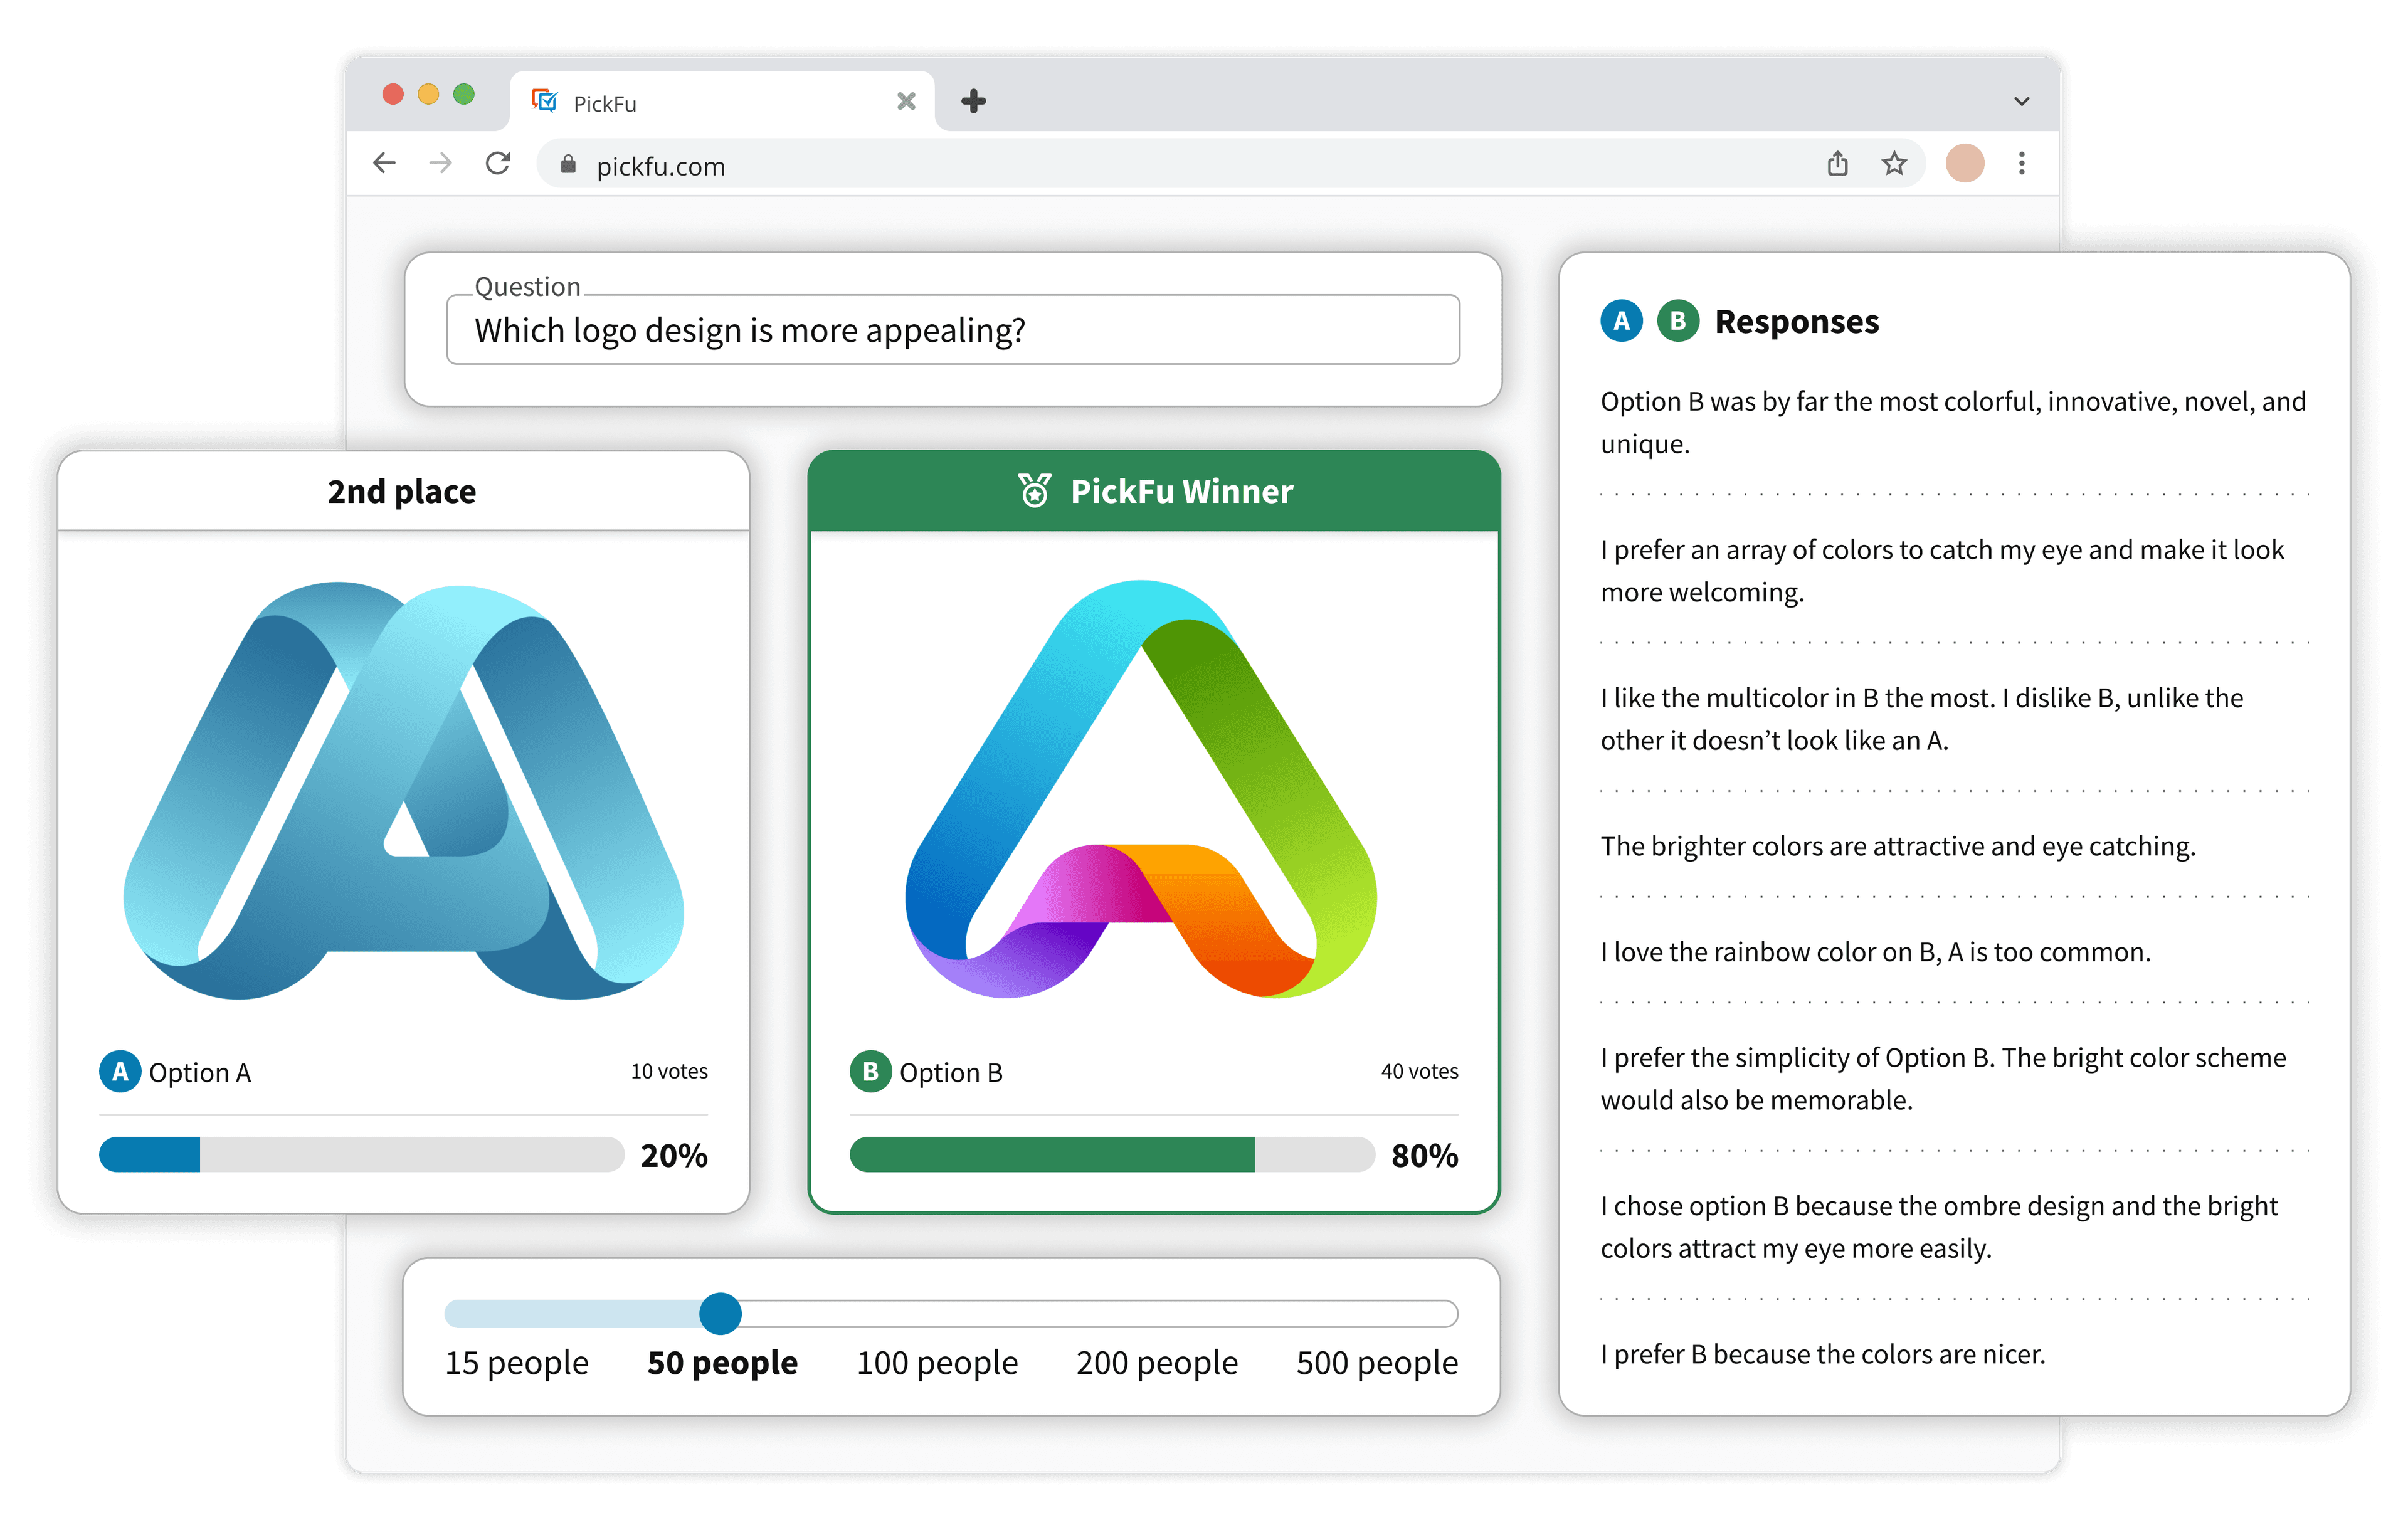This screenshot has width=2408, height=1530.
Task: Select the blue Option A logo image
Action: tap(403, 790)
